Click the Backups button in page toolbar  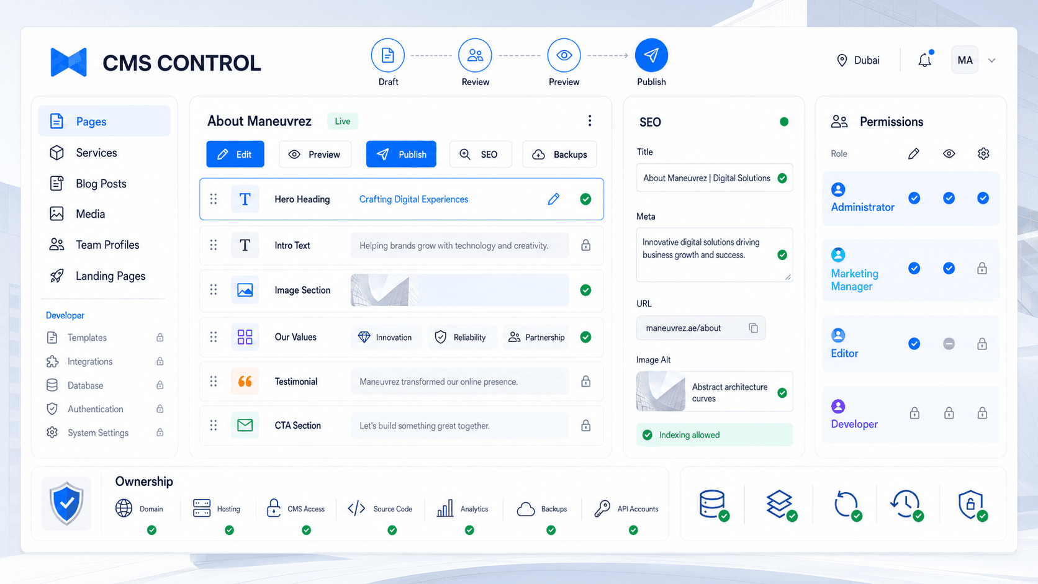click(x=559, y=154)
